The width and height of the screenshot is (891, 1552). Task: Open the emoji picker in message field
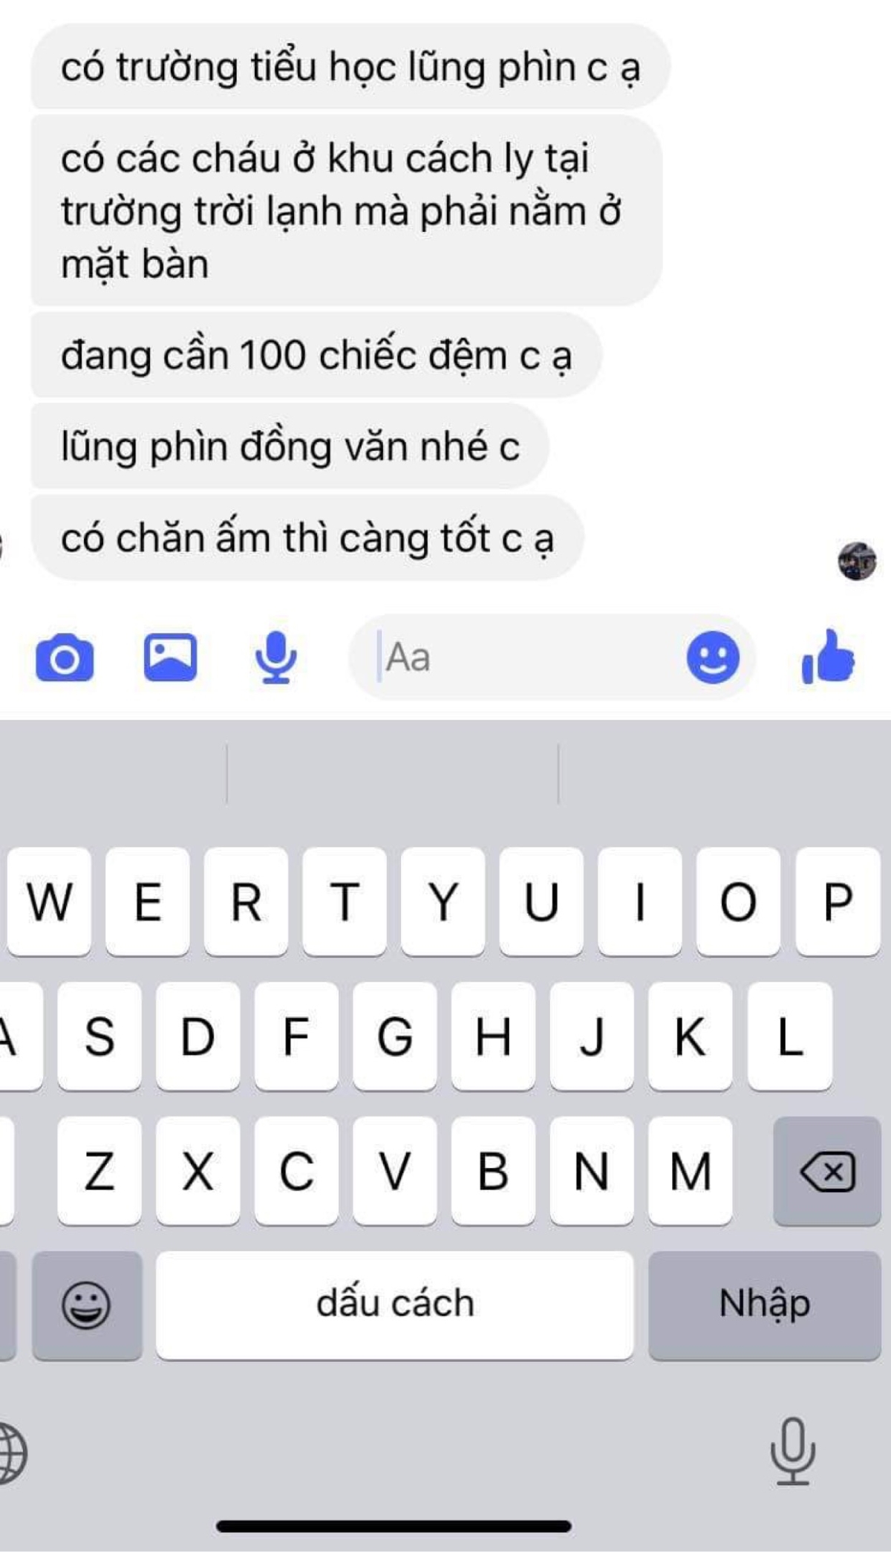pos(713,658)
